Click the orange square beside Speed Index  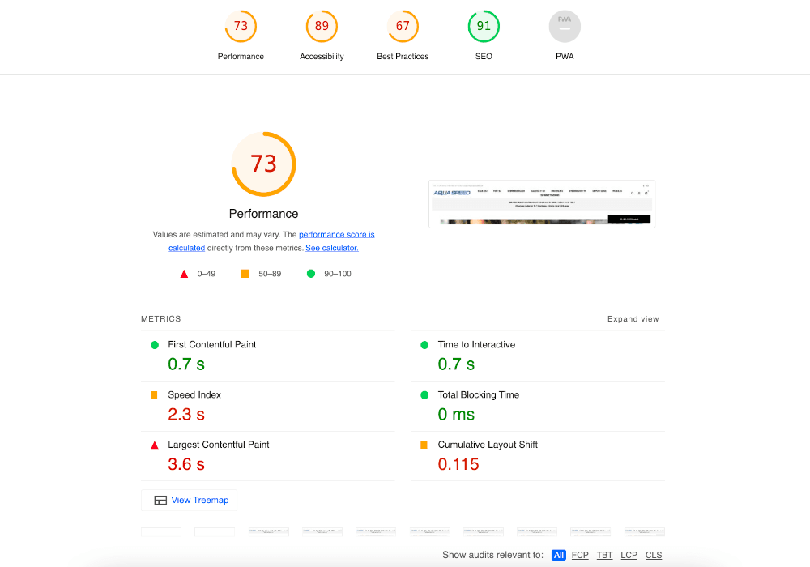(x=154, y=395)
